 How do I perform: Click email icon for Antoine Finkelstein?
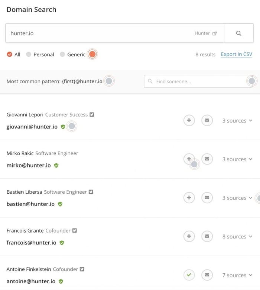point(207,275)
